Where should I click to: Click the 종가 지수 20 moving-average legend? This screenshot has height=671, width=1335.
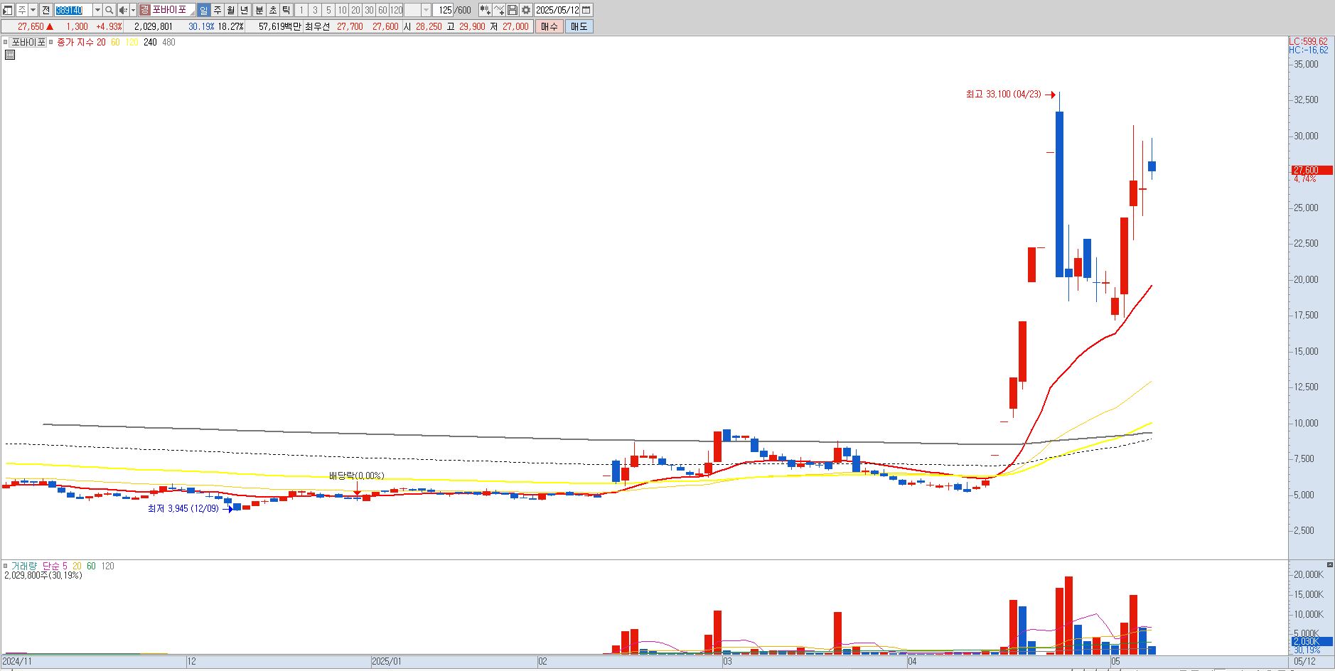[x=81, y=42]
